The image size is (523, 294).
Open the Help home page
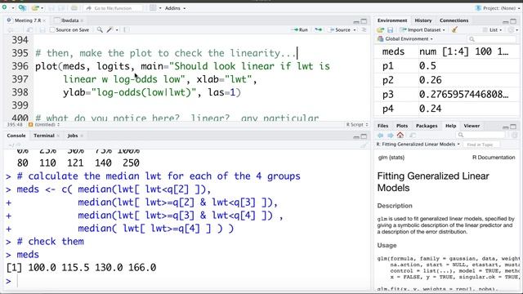pyautogui.click(x=400, y=135)
